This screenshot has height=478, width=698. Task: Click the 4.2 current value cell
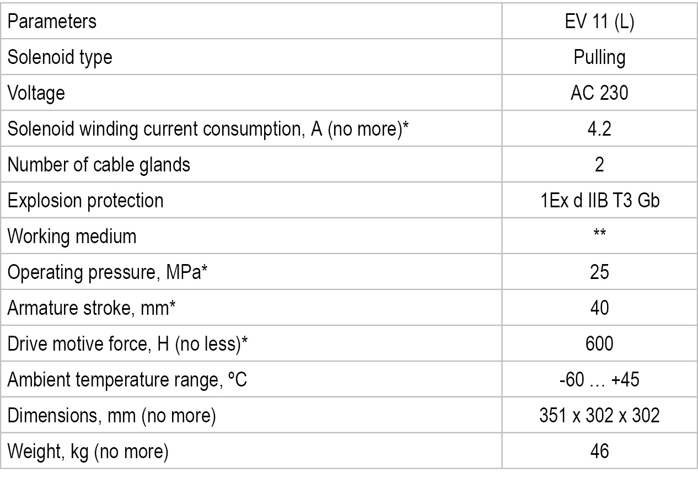599,129
